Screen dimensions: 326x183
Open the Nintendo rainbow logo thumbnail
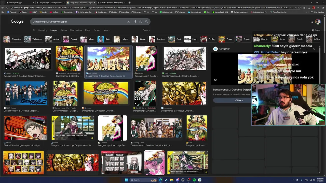[106, 93]
